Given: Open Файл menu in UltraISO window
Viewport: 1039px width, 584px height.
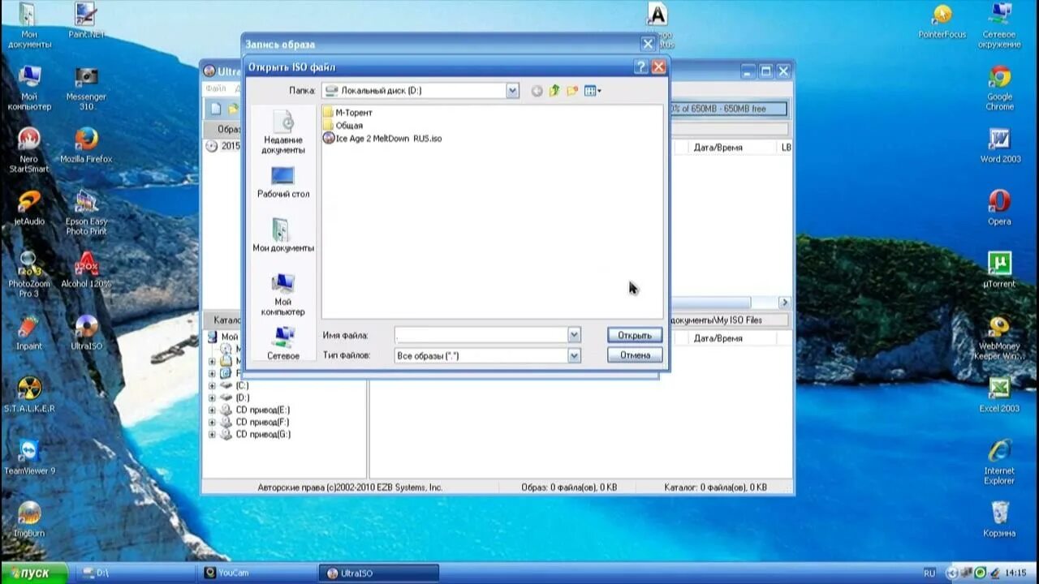Looking at the screenshot, I should [x=216, y=88].
